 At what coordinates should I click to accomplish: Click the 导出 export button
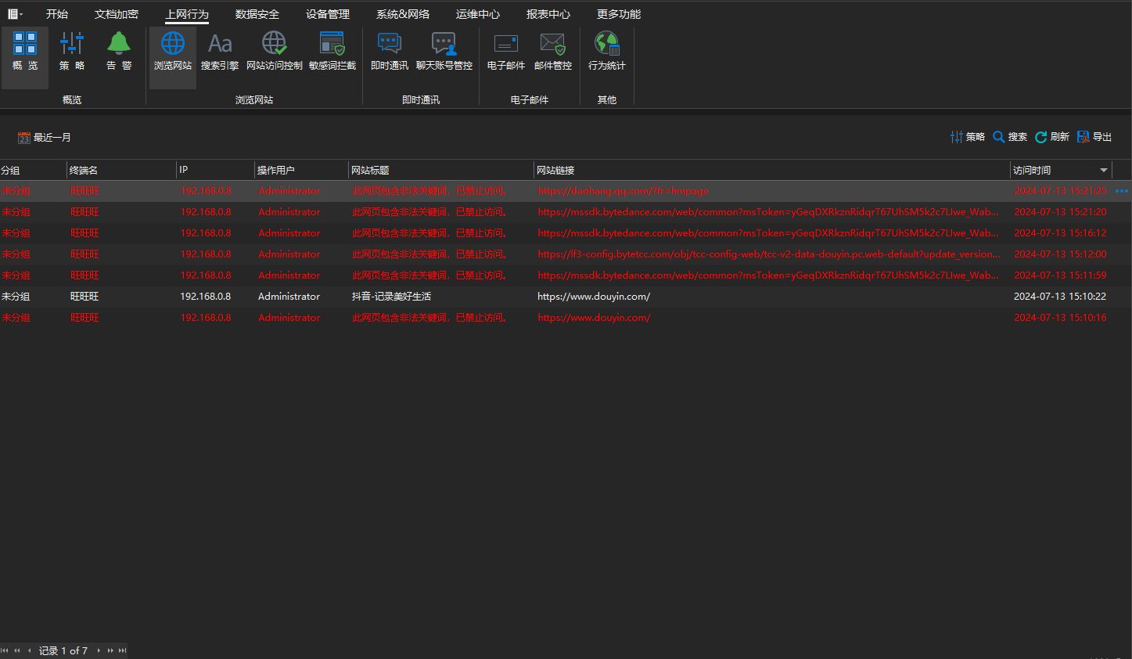click(1094, 137)
